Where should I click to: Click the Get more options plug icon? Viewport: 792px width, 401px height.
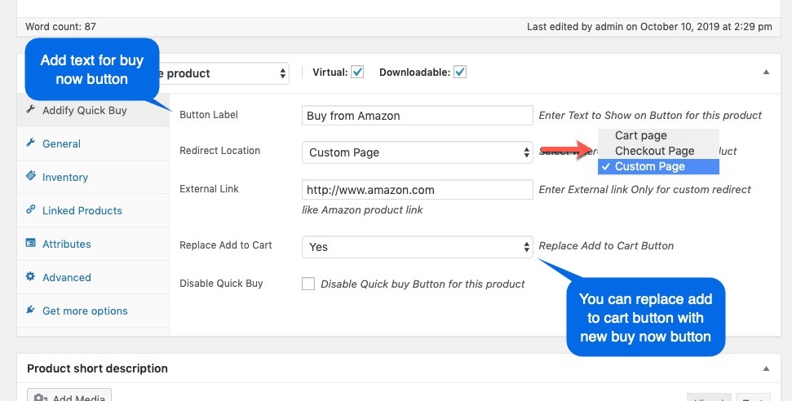pos(31,311)
